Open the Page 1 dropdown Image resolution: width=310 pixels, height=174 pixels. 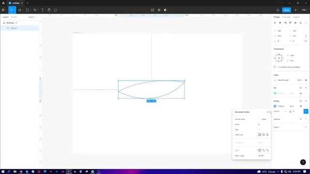[x=32, y=17]
